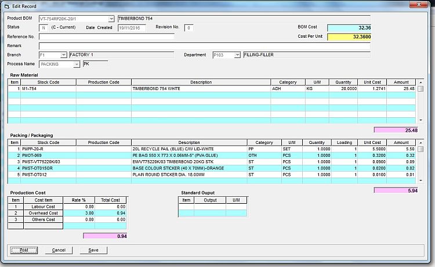The height and width of the screenshot is (267, 435).
Task: Open the Product BOM dropdown
Action: tap(111, 19)
